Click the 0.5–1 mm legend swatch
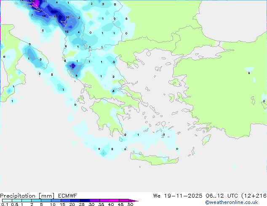The height and width of the screenshot is (206, 267). tap(17, 201)
